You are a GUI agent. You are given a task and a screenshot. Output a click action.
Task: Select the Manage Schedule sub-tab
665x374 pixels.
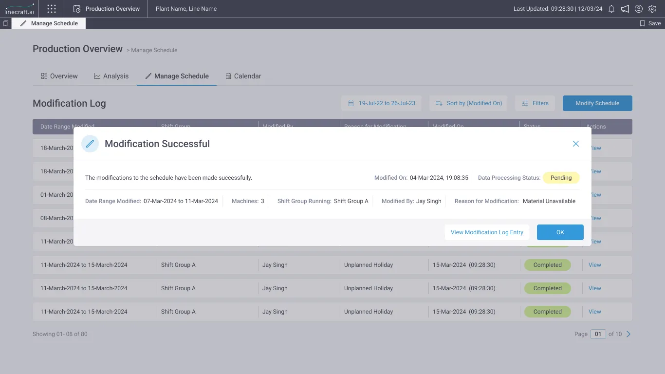click(177, 76)
